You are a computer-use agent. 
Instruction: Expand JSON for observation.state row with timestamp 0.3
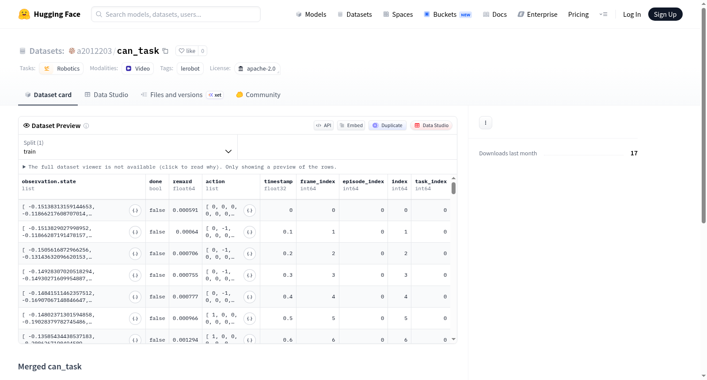(x=135, y=275)
